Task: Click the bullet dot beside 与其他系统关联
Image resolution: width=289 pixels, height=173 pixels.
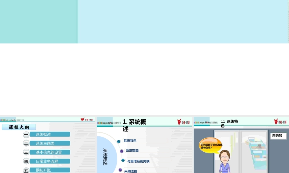Action: (x=123, y=160)
